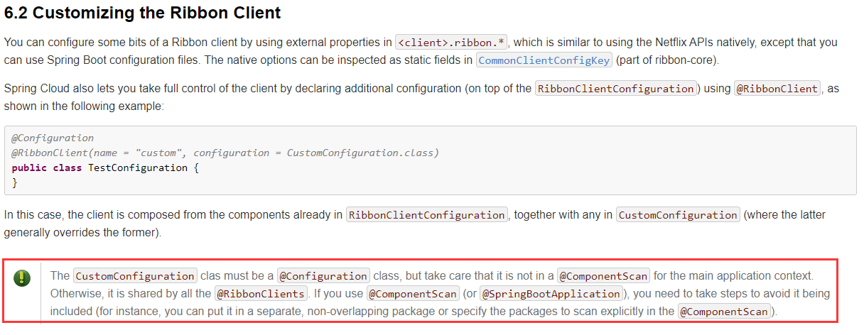
Task: Click the last @ComponentScan ending the note
Action: (724, 311)
